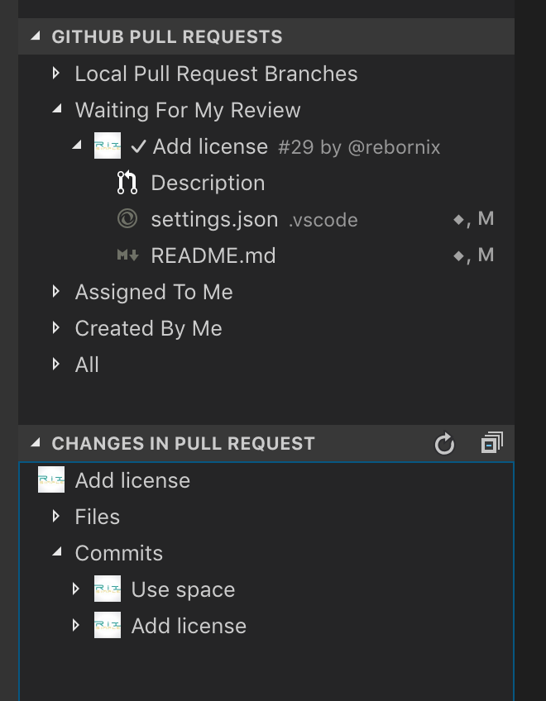This screenshot has height=701, width=546.
Task: Click the markdown icon beside README.md
Action: (126, 255)
